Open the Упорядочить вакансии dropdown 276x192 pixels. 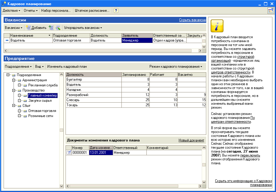[83, 28]
